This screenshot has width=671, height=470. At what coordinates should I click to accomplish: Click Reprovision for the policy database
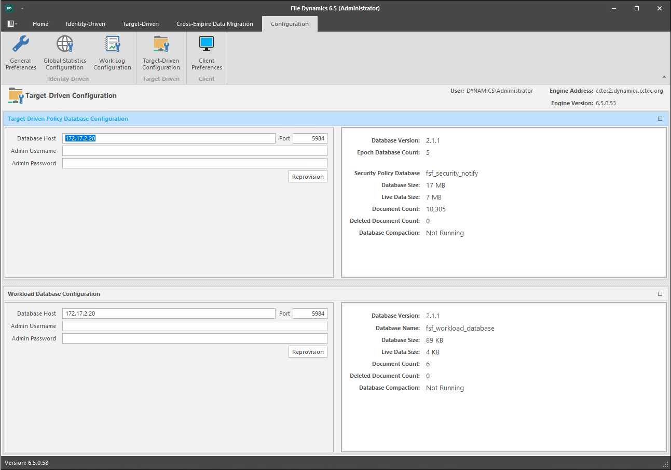click(308, 177)
